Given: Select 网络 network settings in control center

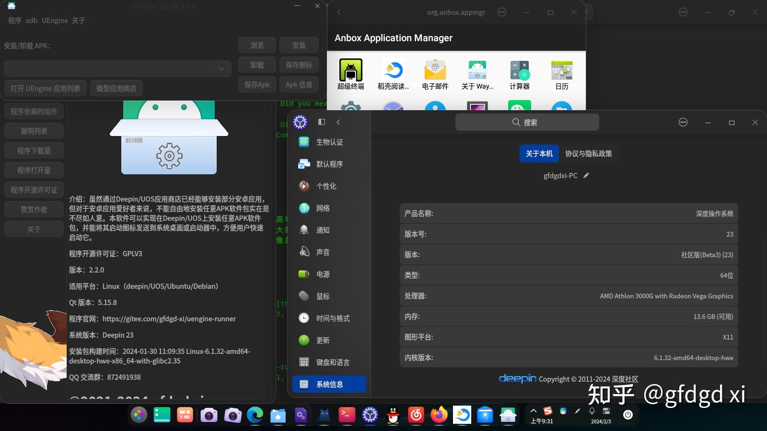Looking at the screenshot, I should tap(323, 208).
